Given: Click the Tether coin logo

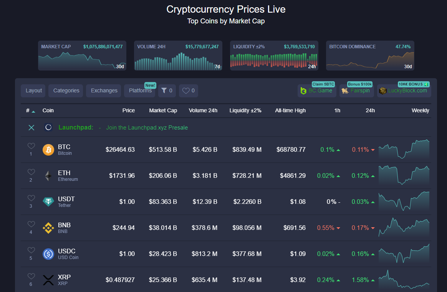Looking at the screenshot, I should coord(48,202).
